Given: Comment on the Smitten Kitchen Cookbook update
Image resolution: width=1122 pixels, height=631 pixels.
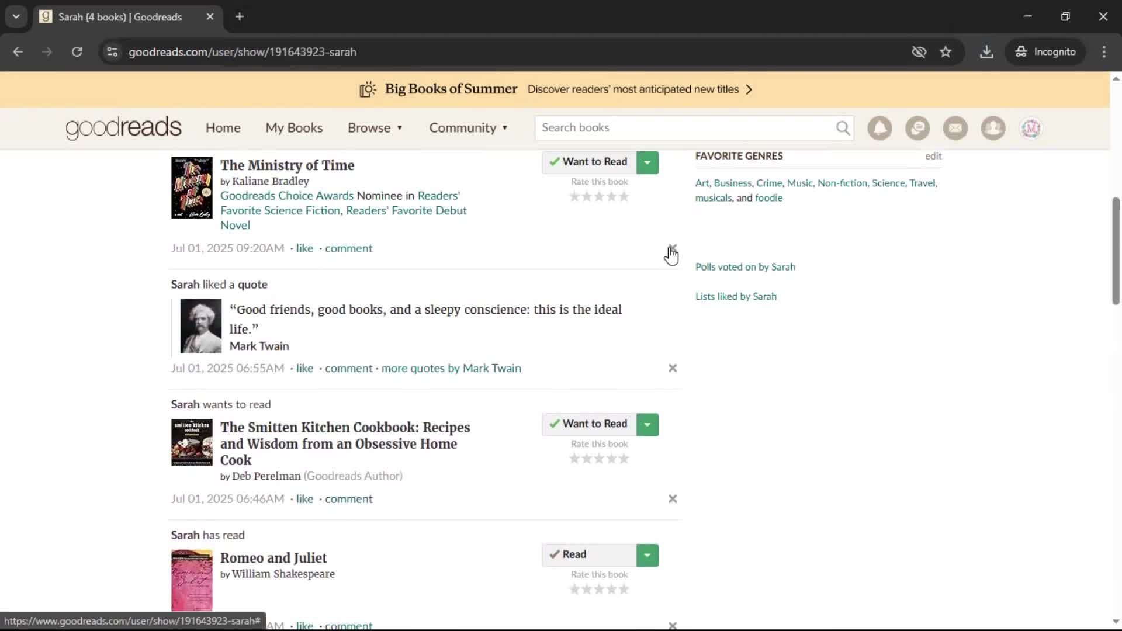Looking at the screenshot, I should pyautogui.click(x=349, y=499).
